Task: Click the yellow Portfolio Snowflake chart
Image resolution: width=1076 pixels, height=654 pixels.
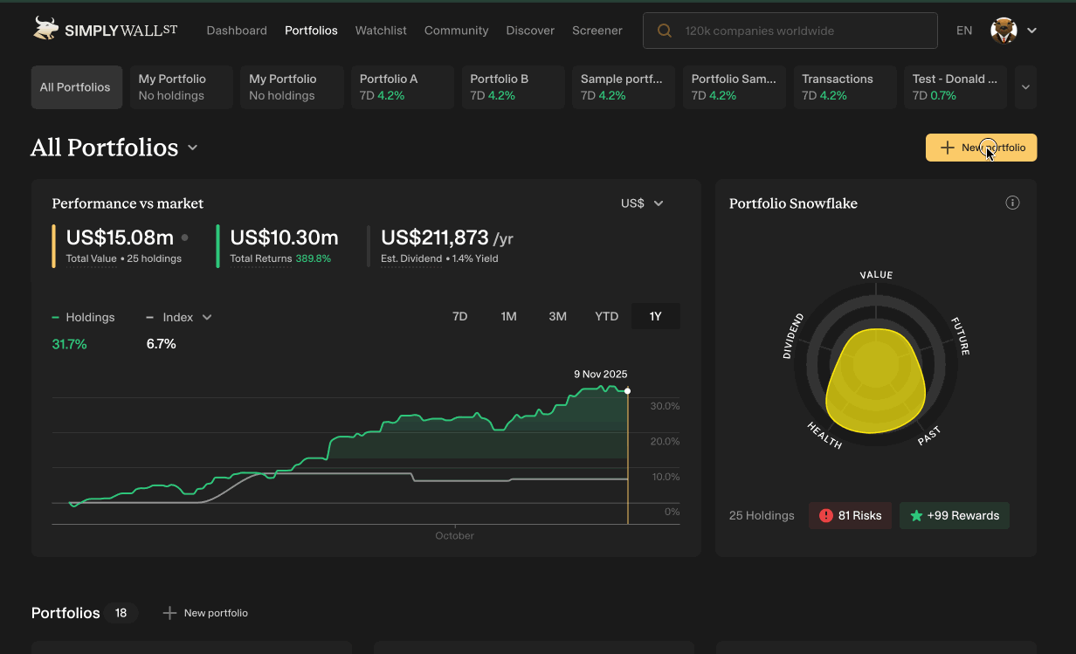Action: click(x=875, y=381)
